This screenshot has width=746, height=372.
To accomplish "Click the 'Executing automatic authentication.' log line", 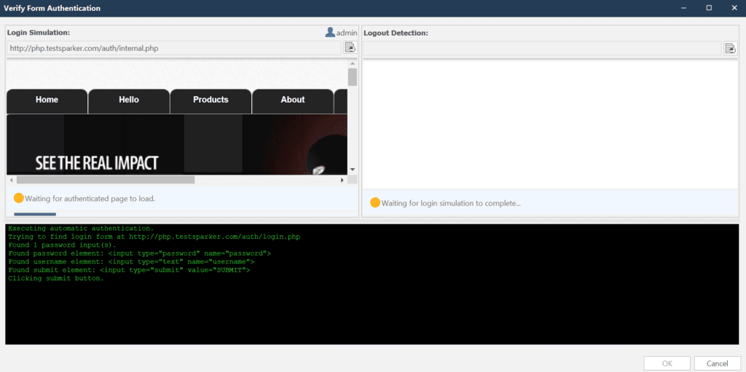I will pos(81,229).
